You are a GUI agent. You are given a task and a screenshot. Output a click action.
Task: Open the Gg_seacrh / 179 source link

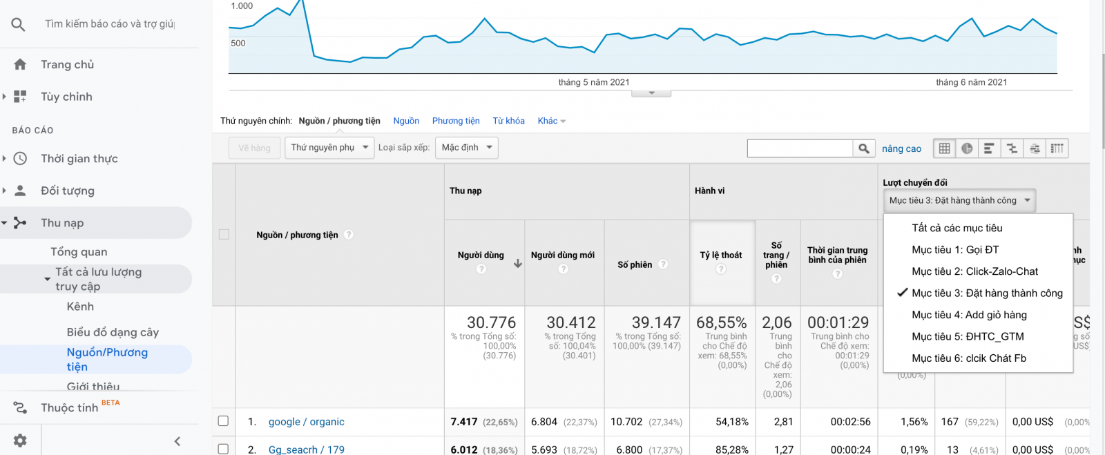[306, 449]
